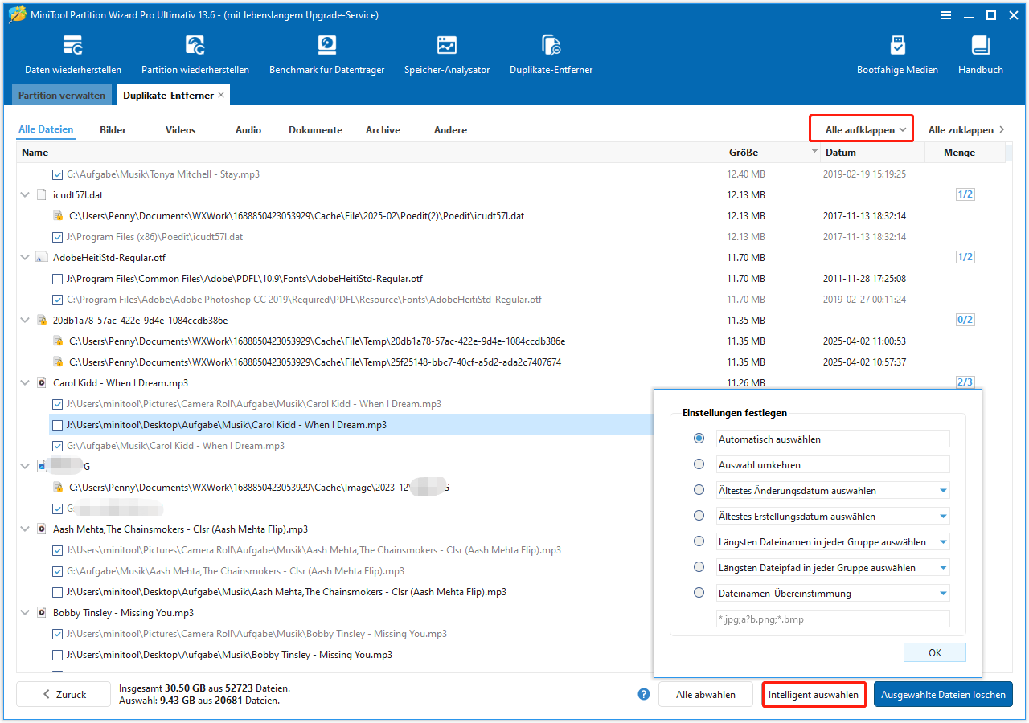Open dropdown arrow for Längsten Dateinamen option
Viewport: 1029px width, 723px height.
click(943, 542)
